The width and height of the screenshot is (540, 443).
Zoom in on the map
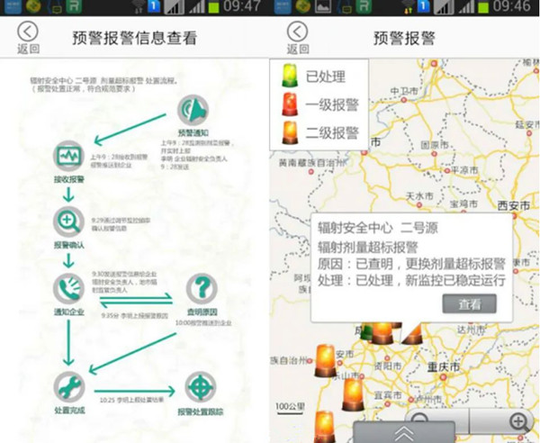click(x=518, y=421)
